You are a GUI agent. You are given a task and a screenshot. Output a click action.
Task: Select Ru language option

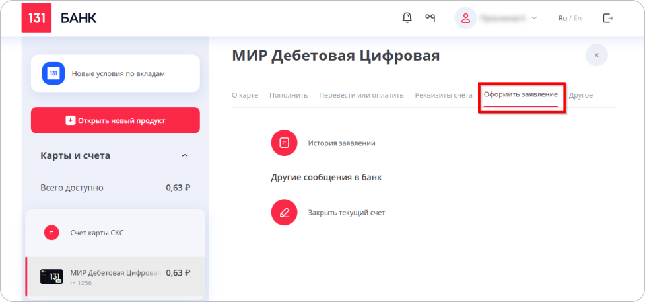pos(562,19)
